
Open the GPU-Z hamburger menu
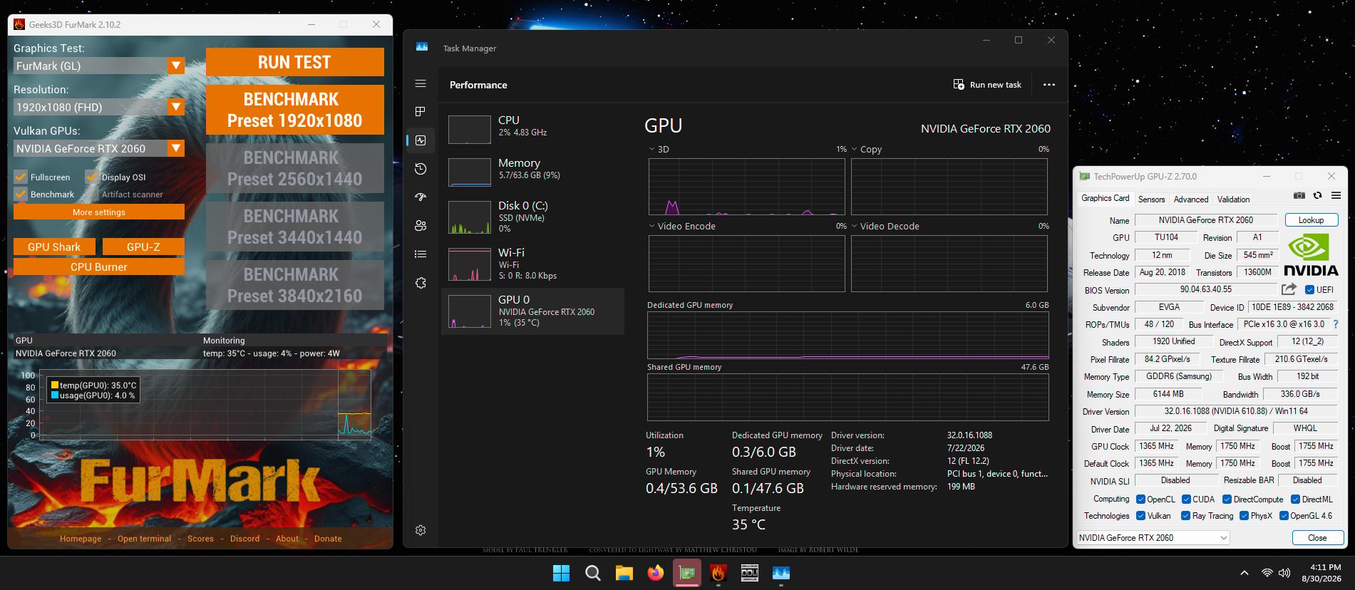[x=1336, y=196]
